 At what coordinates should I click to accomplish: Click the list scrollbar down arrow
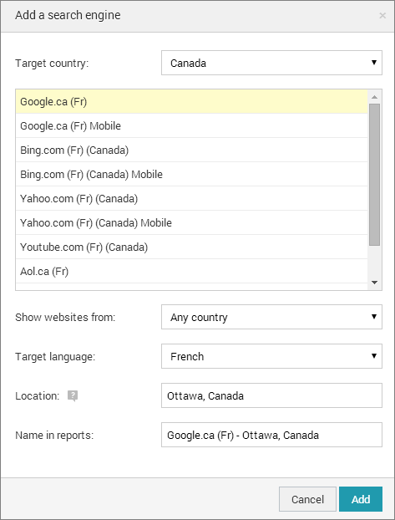coord(375,283)
